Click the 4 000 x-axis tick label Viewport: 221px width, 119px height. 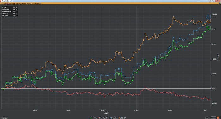[x=69, y=110]
